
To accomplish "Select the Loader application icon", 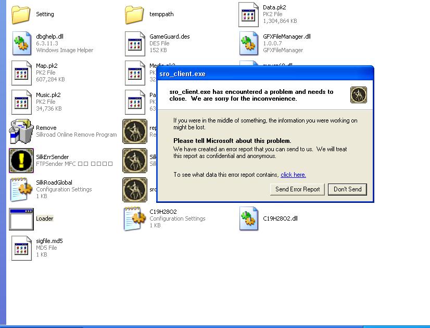I will (x=21, y=219).
